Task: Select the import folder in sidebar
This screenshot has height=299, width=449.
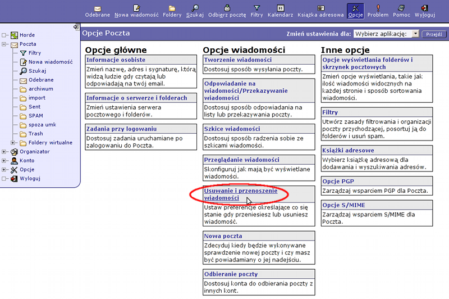Action: coord(36,98)
